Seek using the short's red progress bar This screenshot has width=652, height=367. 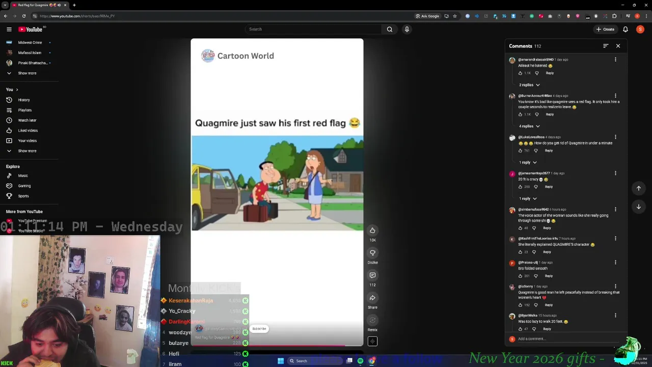(x=277, y=345)
